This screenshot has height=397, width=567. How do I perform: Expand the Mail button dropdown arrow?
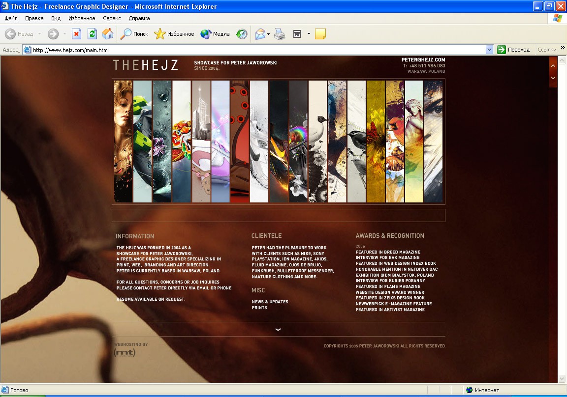(x=268, y=34)
